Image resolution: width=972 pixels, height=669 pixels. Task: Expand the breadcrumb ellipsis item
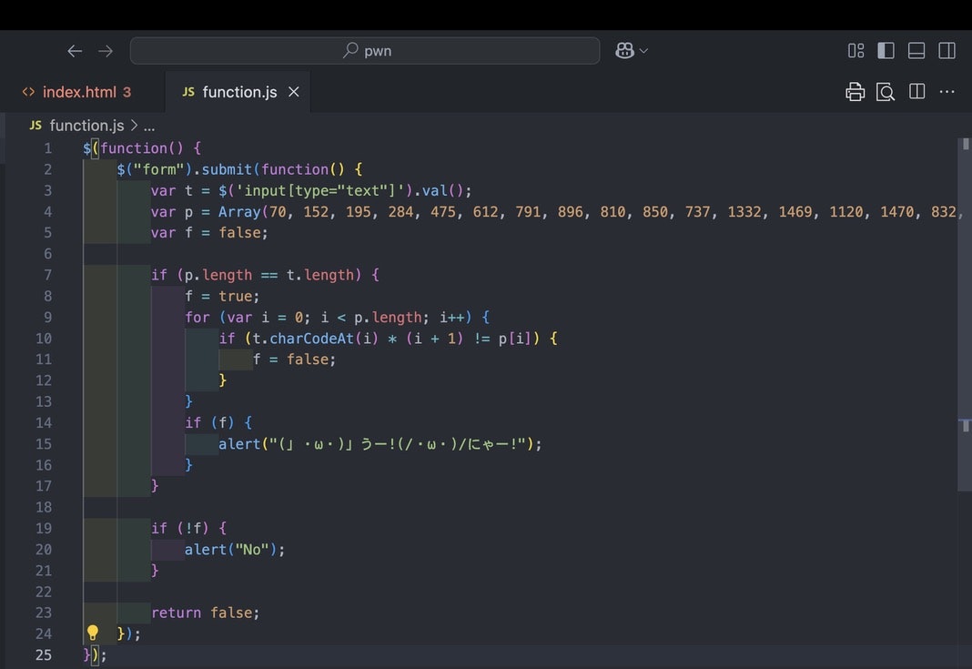(148, 127)
